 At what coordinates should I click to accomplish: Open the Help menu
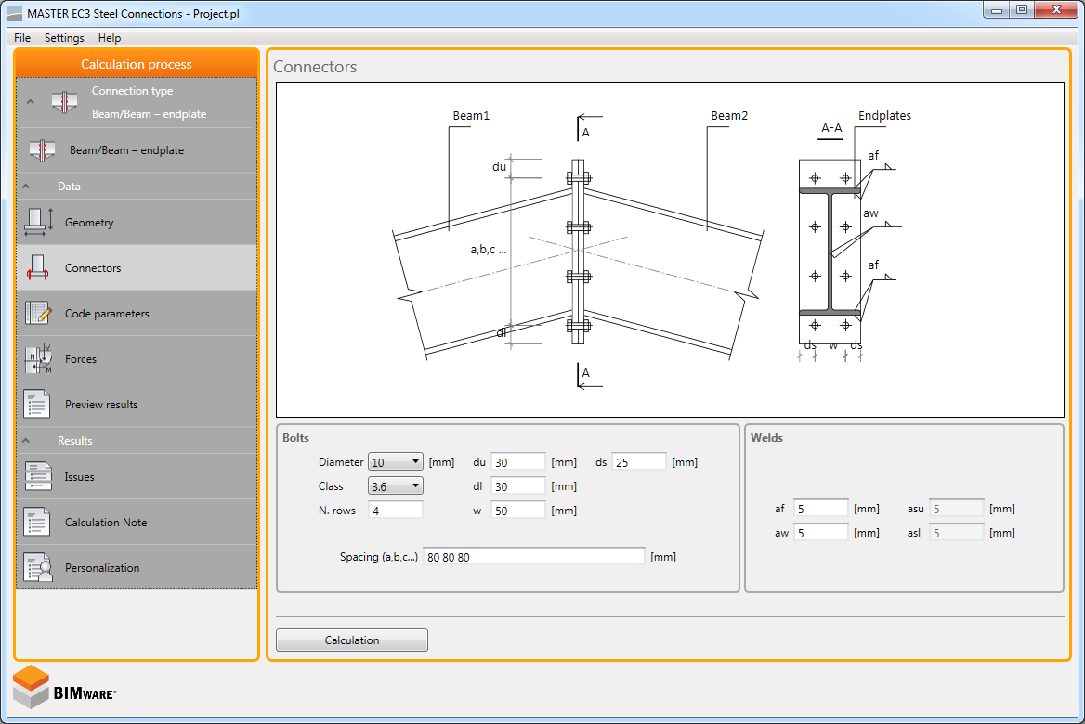point(110,38)
